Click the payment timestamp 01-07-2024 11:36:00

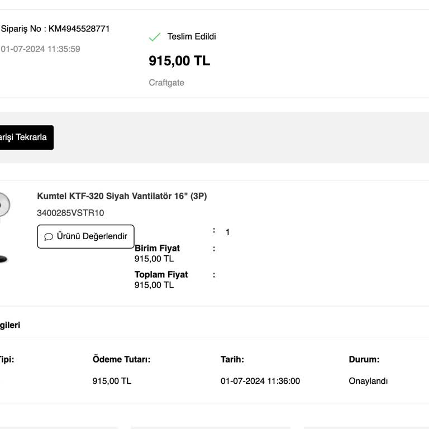pyautogui.click(x=260, y=382)
